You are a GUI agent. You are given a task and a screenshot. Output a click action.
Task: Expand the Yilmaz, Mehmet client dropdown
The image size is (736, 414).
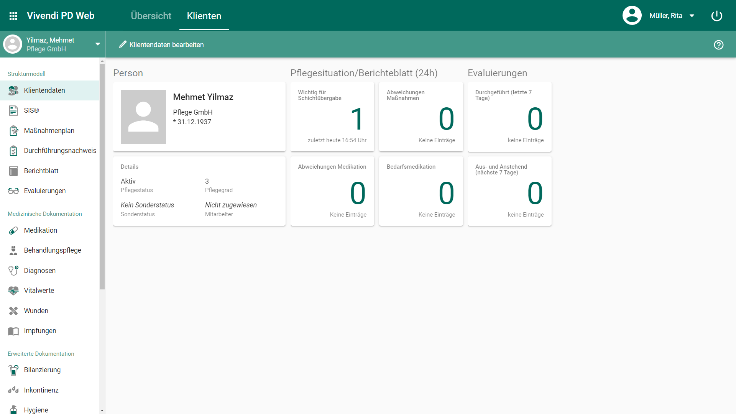click(x=98, y=44)
